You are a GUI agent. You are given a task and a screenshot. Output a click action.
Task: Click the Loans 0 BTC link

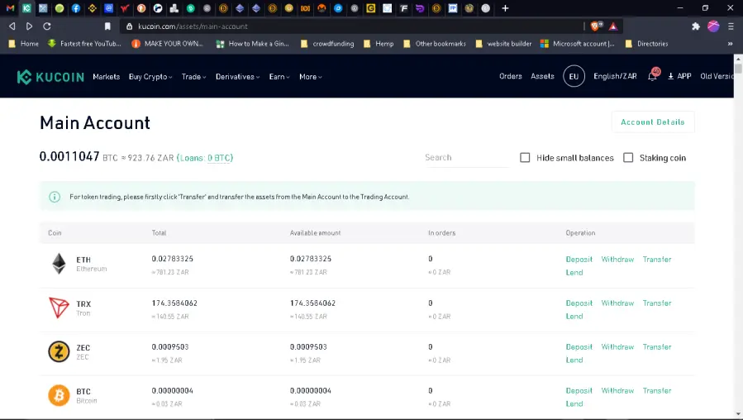click(x=205, y=158)
